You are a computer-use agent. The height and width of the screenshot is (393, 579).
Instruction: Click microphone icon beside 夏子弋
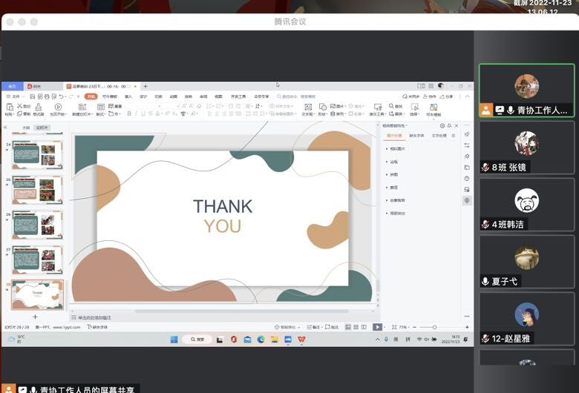tap(485, 282)
